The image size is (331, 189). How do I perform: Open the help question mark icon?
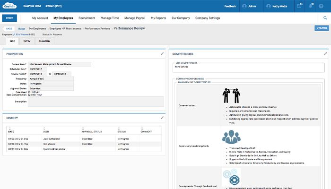(x=321, y=6)
